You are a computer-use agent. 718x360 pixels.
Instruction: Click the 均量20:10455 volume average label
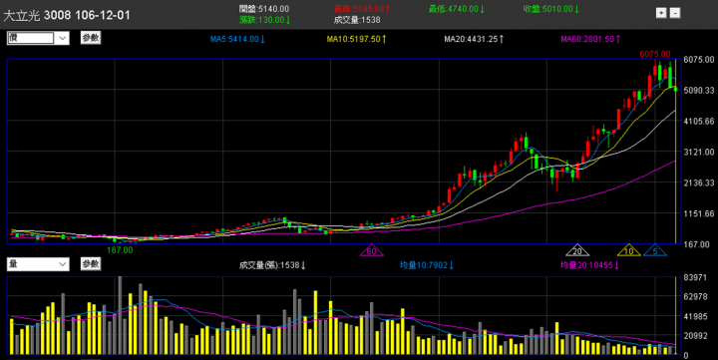pos(589,265)
